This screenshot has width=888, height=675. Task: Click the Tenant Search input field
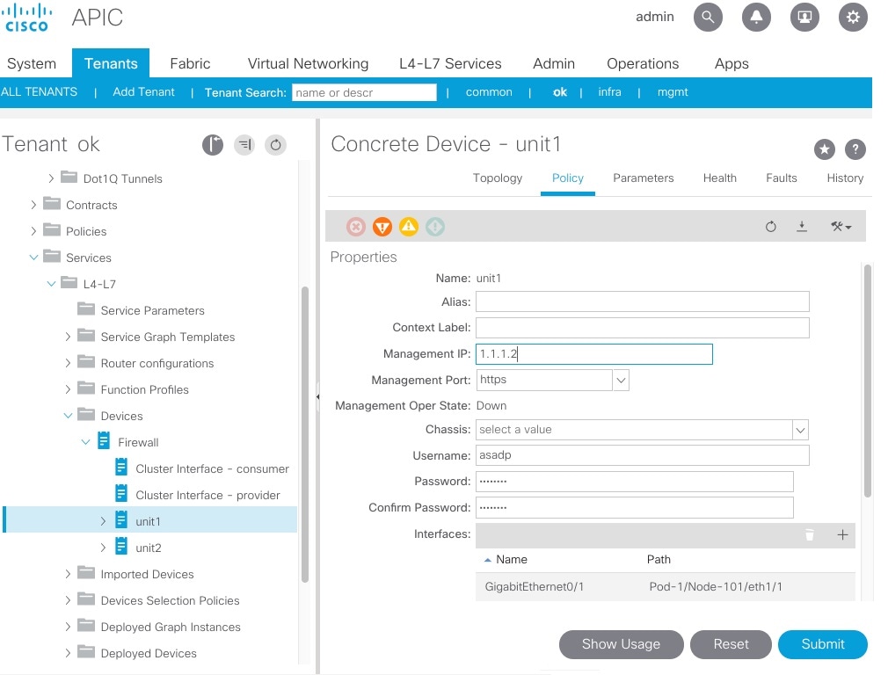point(364,92)
